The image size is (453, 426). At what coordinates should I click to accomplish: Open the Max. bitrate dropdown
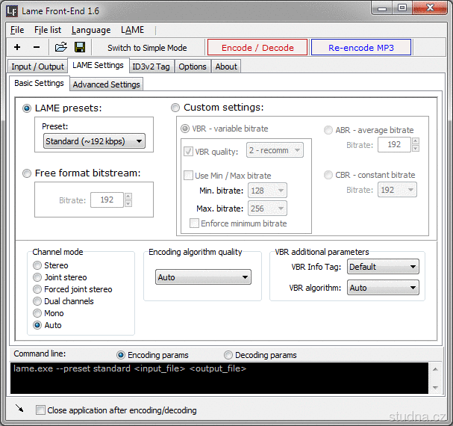pyautogui.click(x=267, y=209)
